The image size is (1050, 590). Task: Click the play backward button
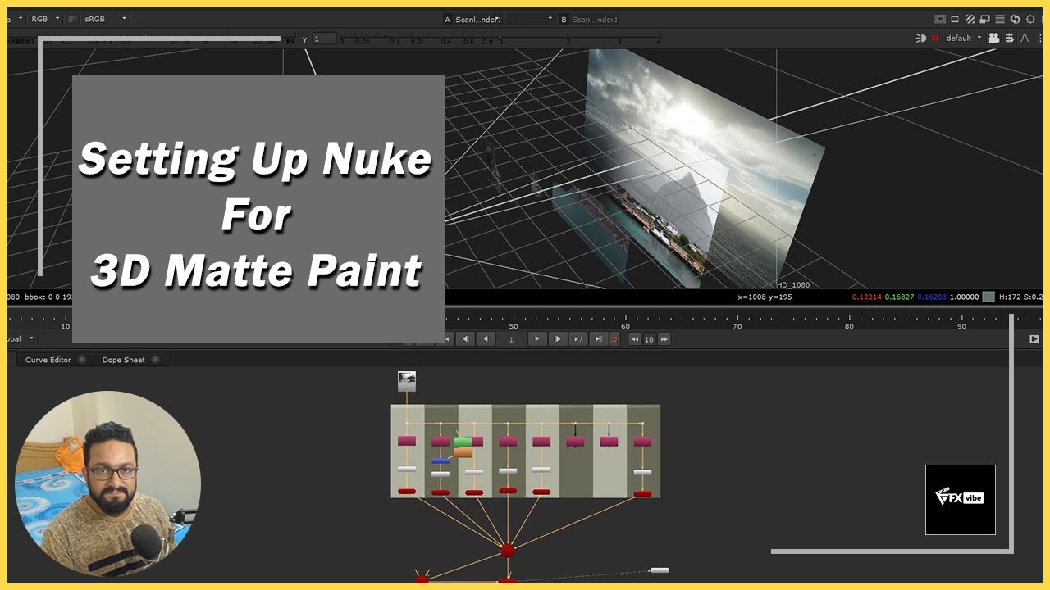coord(486,338)
